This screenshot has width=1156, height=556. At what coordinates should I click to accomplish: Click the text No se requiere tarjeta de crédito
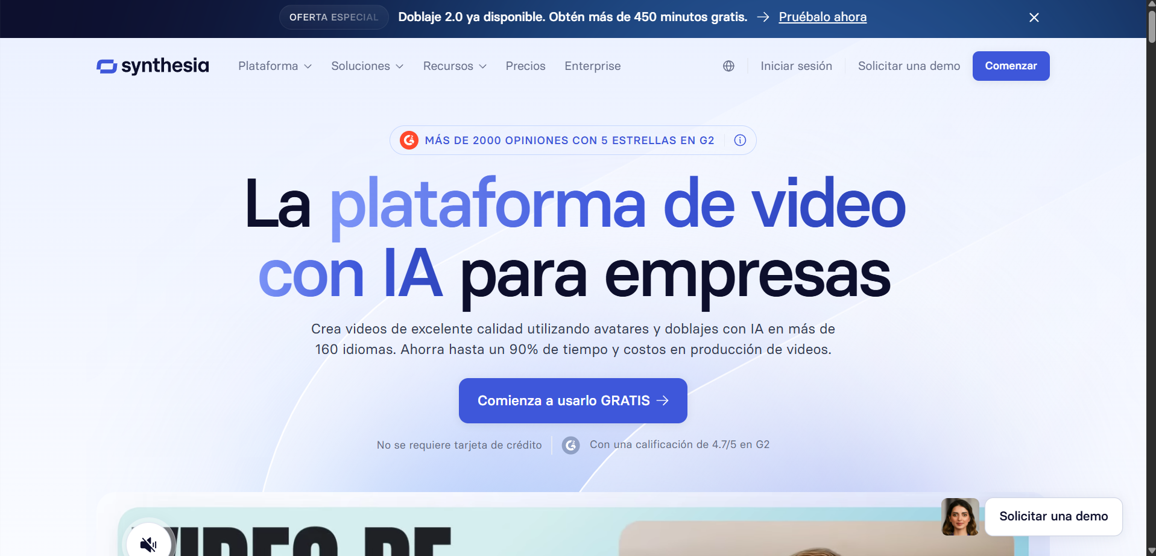[459, 445]
